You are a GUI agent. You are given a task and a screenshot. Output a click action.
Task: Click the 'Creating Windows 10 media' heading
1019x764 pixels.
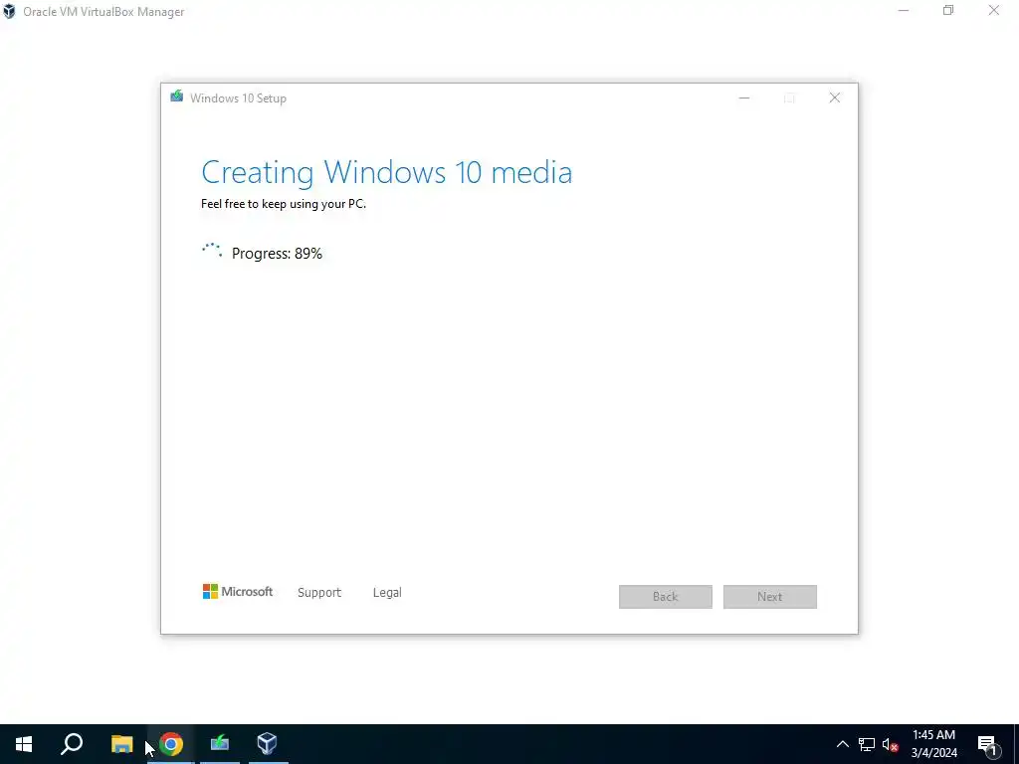[x=387, y=172]
